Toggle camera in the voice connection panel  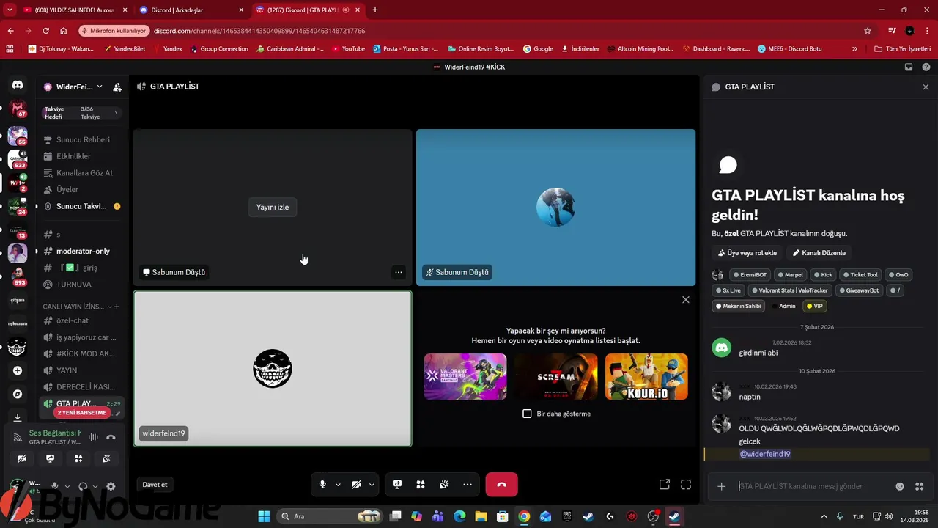tap(21, 458)
